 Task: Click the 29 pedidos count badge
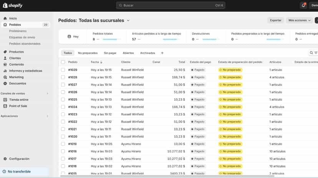(x=45, y=24)
